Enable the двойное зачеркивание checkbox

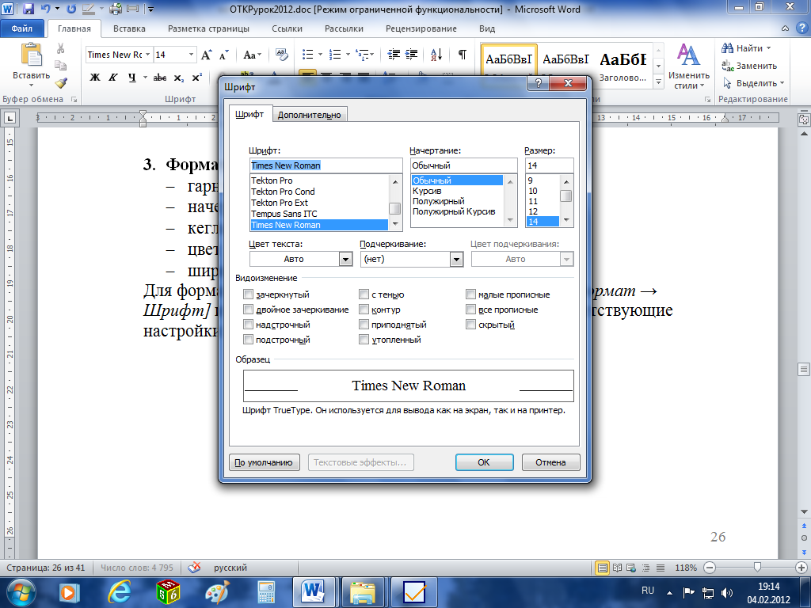(x=248, y=310)
